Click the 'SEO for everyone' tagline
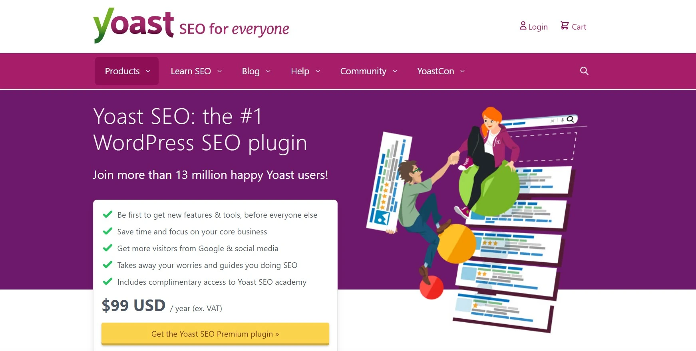Screen dimensions: 696x351 click(x=234, y=29)
